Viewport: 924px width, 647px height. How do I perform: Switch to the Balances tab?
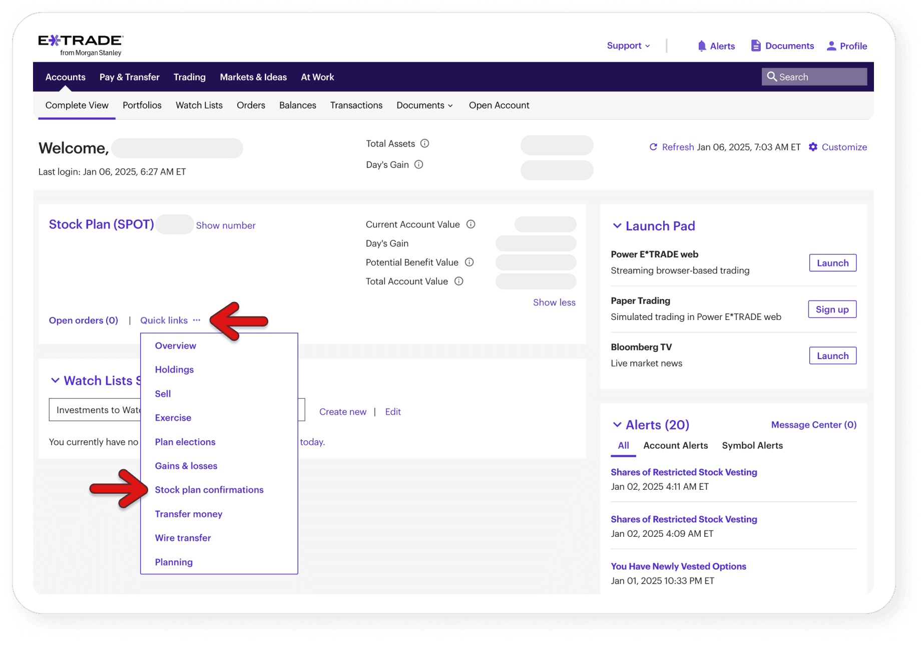298,105
